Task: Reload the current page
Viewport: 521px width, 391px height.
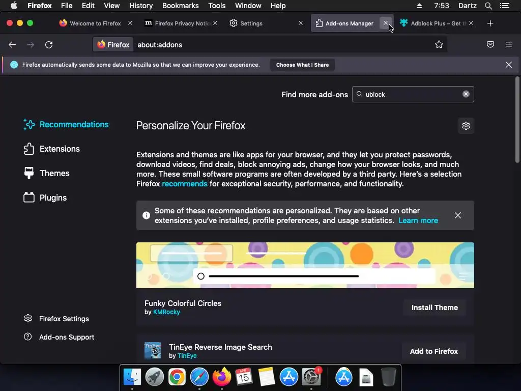Action: [x=49, y=45]
